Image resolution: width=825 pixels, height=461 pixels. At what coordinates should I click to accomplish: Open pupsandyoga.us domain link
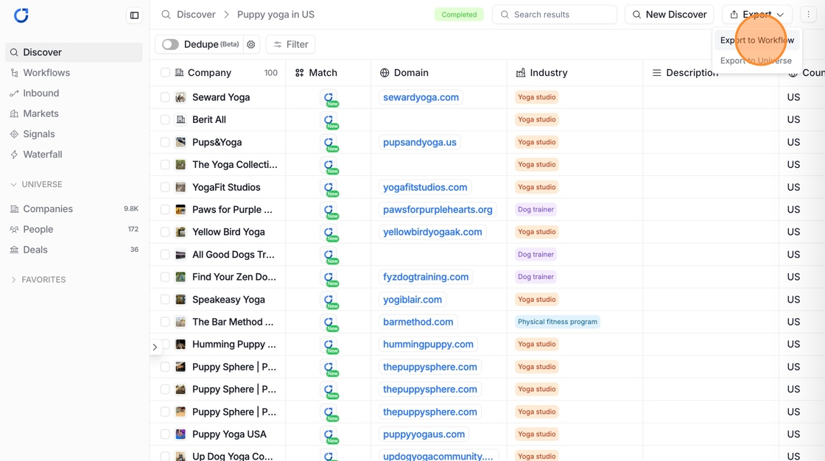[420, 142]
